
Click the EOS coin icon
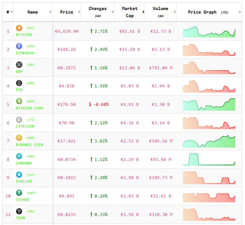19,83
